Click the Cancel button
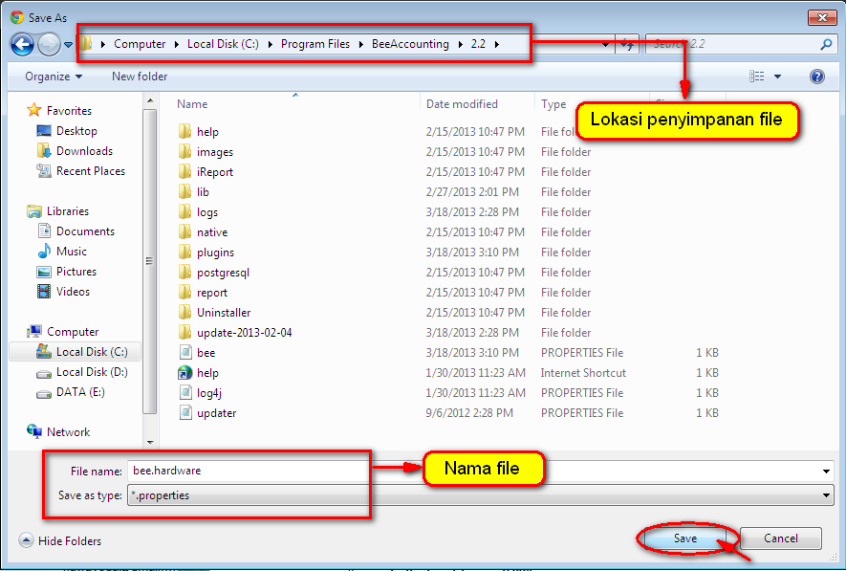Screen dimensions: 846x571 781,538
